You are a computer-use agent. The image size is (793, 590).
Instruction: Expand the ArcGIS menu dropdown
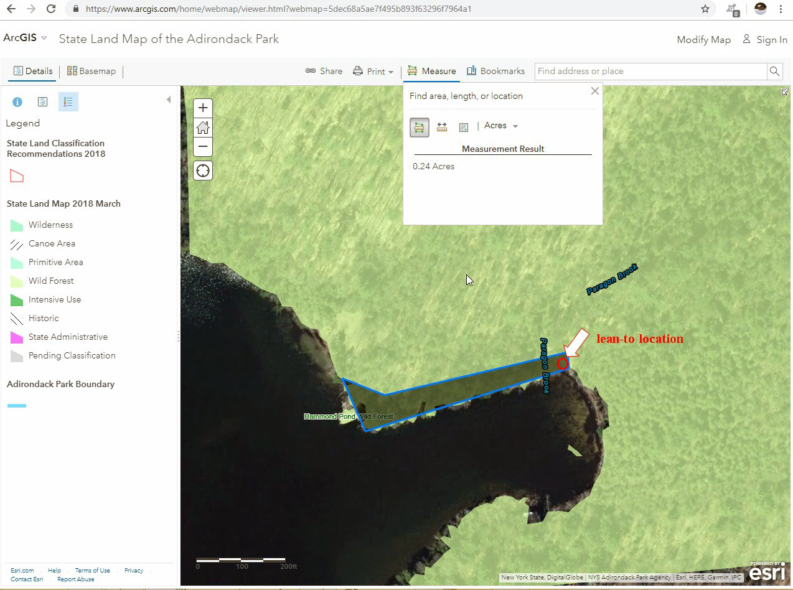click(x=44, y=38)
